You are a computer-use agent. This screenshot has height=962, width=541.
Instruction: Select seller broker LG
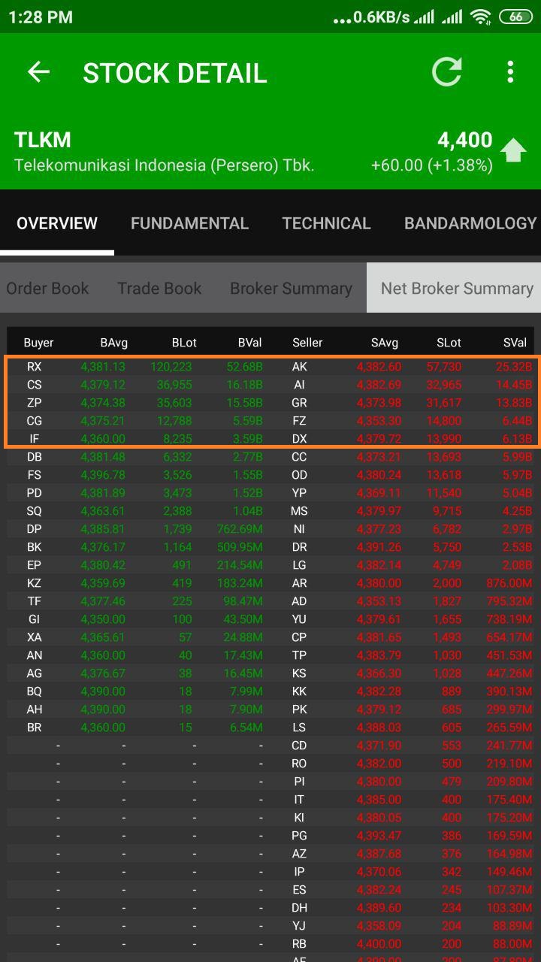click(x=299, y=565)
